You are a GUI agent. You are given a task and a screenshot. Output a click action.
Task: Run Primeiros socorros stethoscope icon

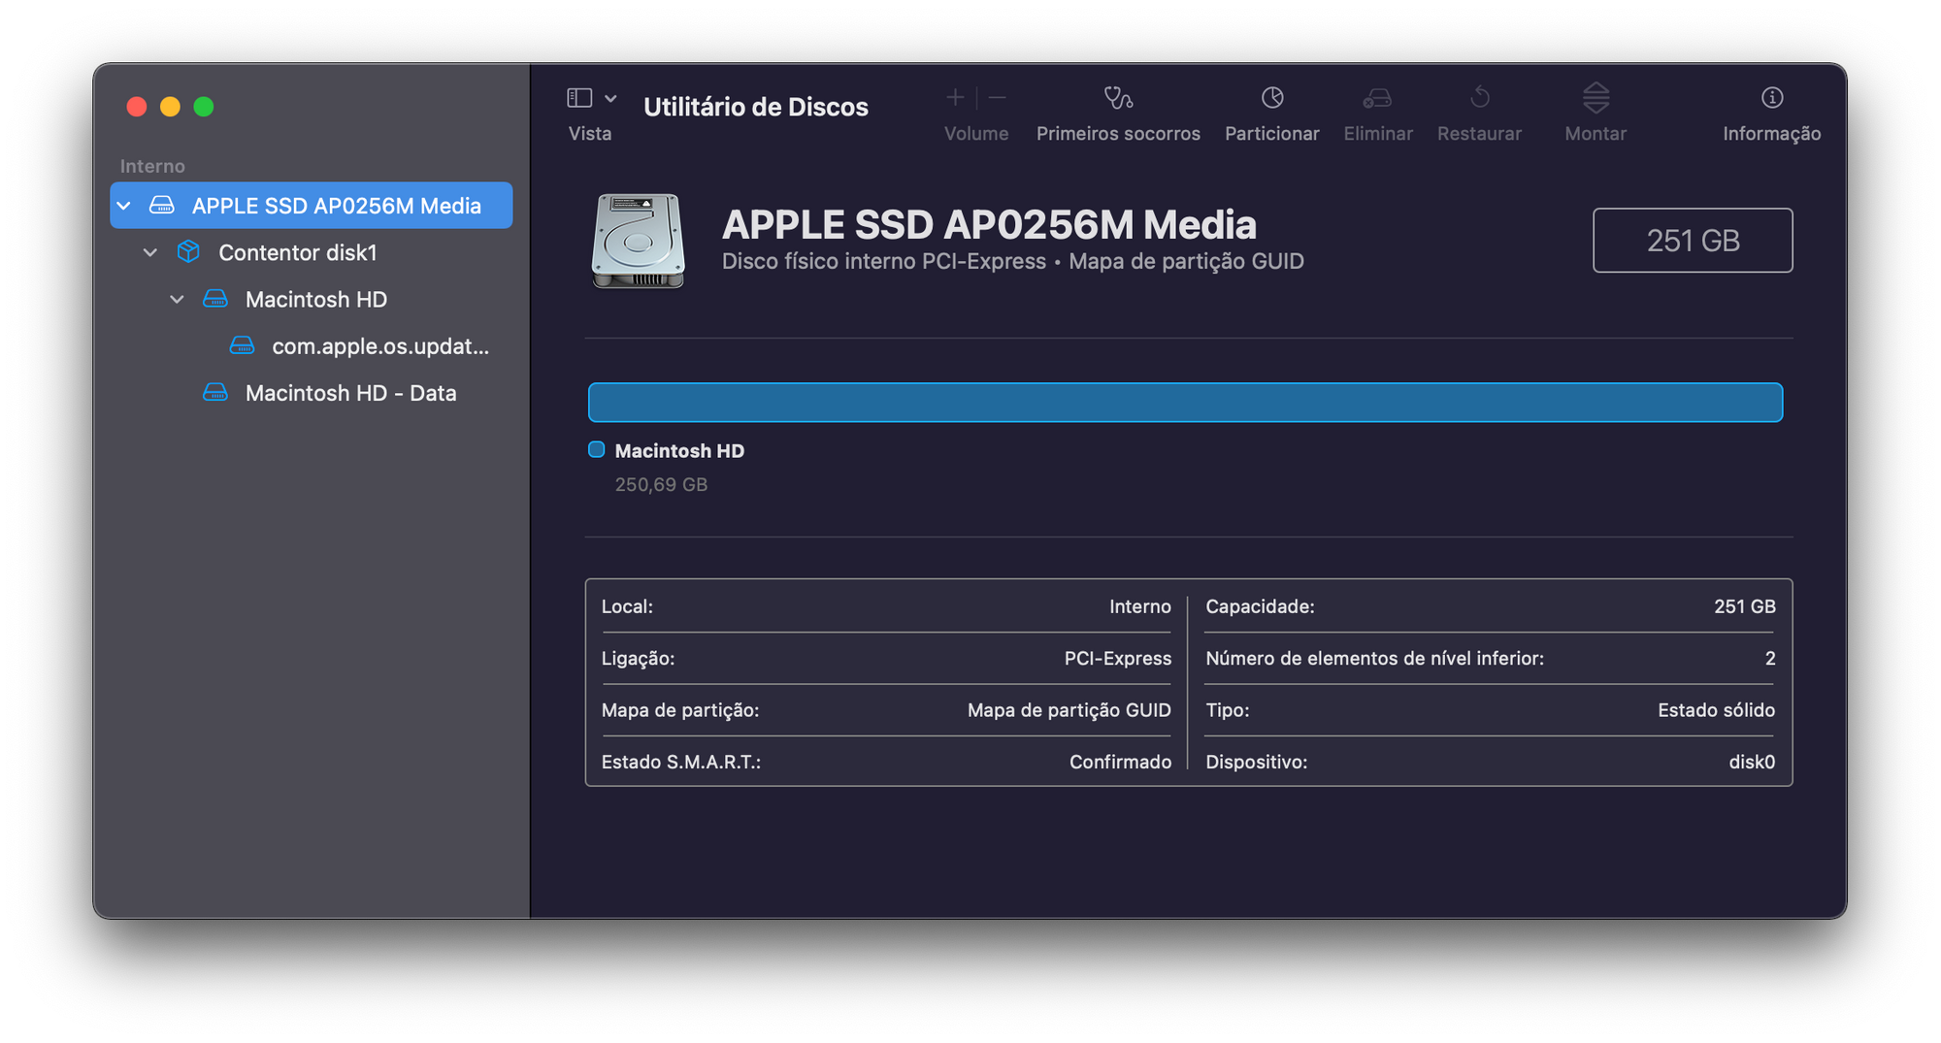coord(1118,97)
